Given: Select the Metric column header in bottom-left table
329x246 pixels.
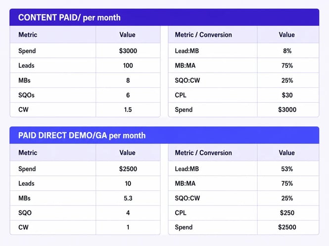Looking at the screenshot, I should click(28, 153).
